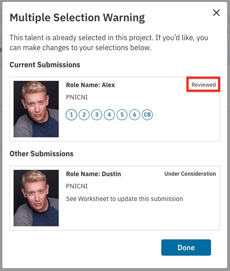
Task: Open the headshot in Current Submissions
Action: tap(36, 109)
